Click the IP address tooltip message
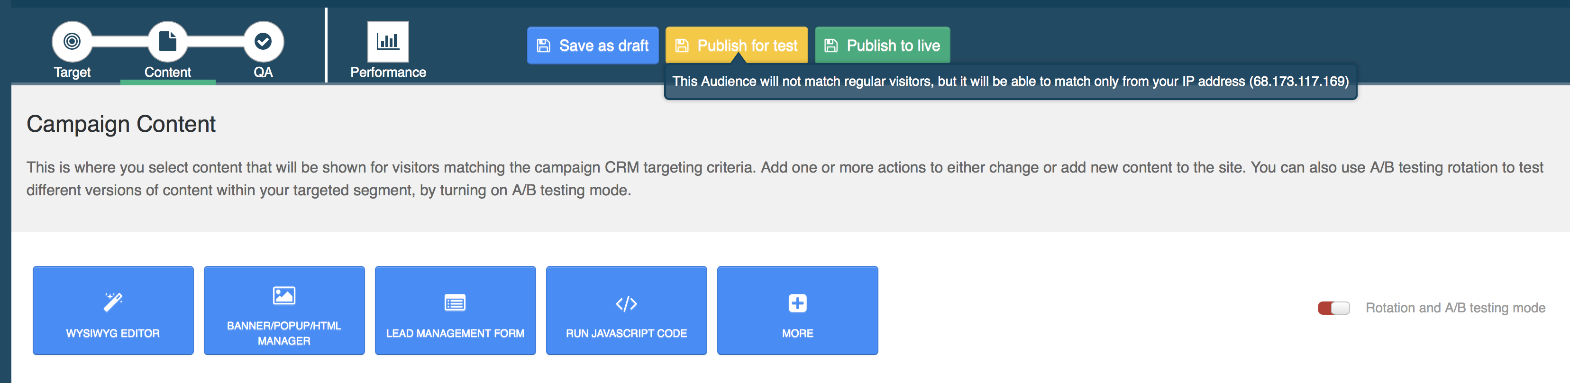 (1010, 81)
